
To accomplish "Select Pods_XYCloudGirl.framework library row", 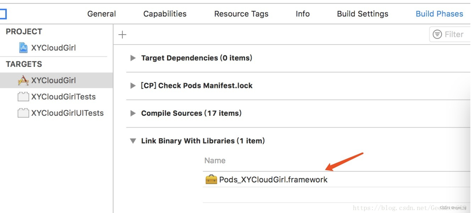I will click(x=273, y=180).
